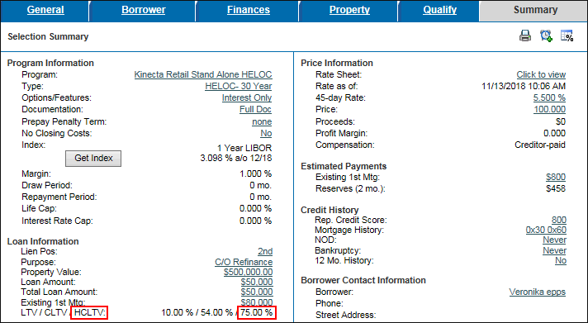Click the NOD 'Never' link
This screenshot has width=588, height=323.
coord(555,240)
